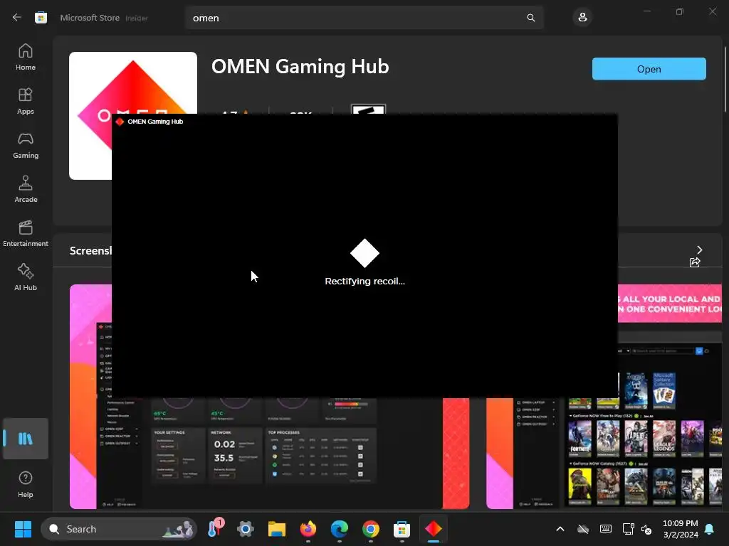729x546 pixels.
Task: Launch Microsoft Edge from the taskbar
Action: pos(340,529)
